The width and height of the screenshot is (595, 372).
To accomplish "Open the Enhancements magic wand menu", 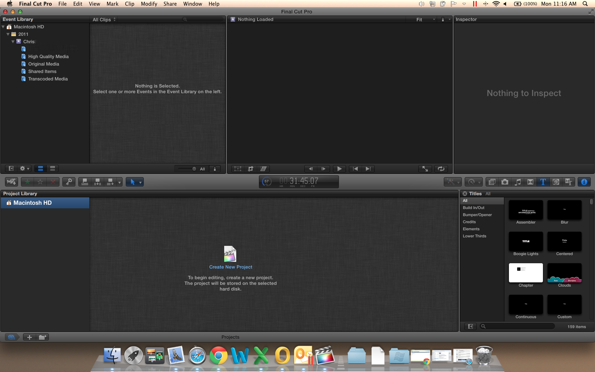I will coord(452,182).
